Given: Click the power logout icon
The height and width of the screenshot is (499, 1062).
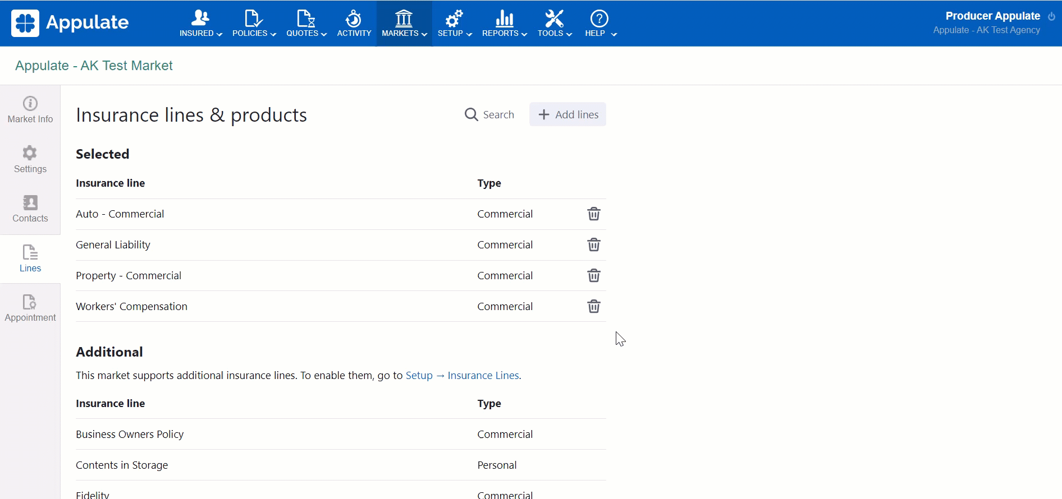Looking at the screenshot, I should (1051, 16).
